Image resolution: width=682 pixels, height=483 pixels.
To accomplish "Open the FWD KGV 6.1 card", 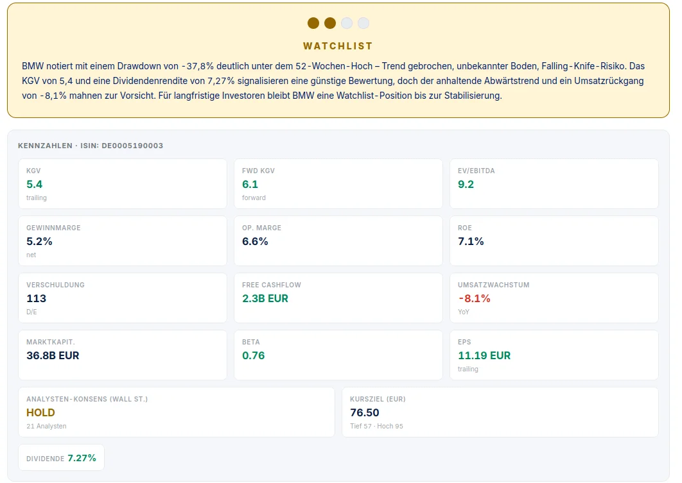I will point(338,183).
